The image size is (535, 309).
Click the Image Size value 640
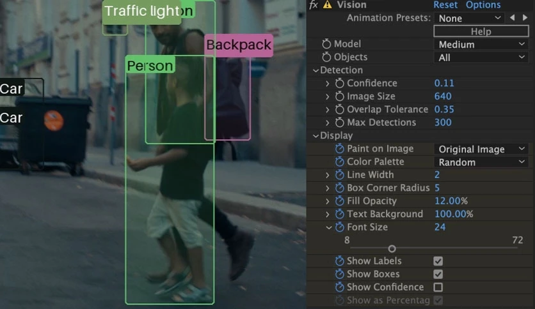tap(443, 96)
